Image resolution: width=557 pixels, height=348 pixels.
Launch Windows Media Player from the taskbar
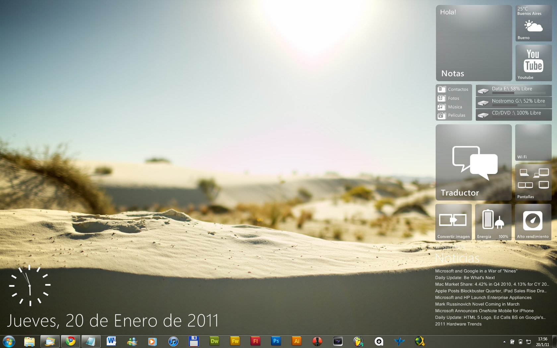coord(153,341)
